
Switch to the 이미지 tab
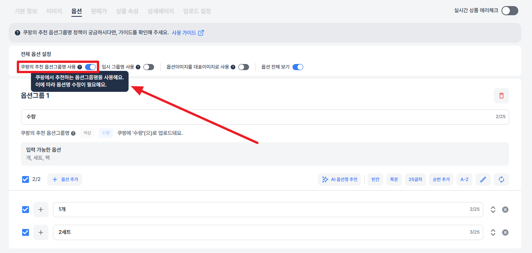coord(54,11)
